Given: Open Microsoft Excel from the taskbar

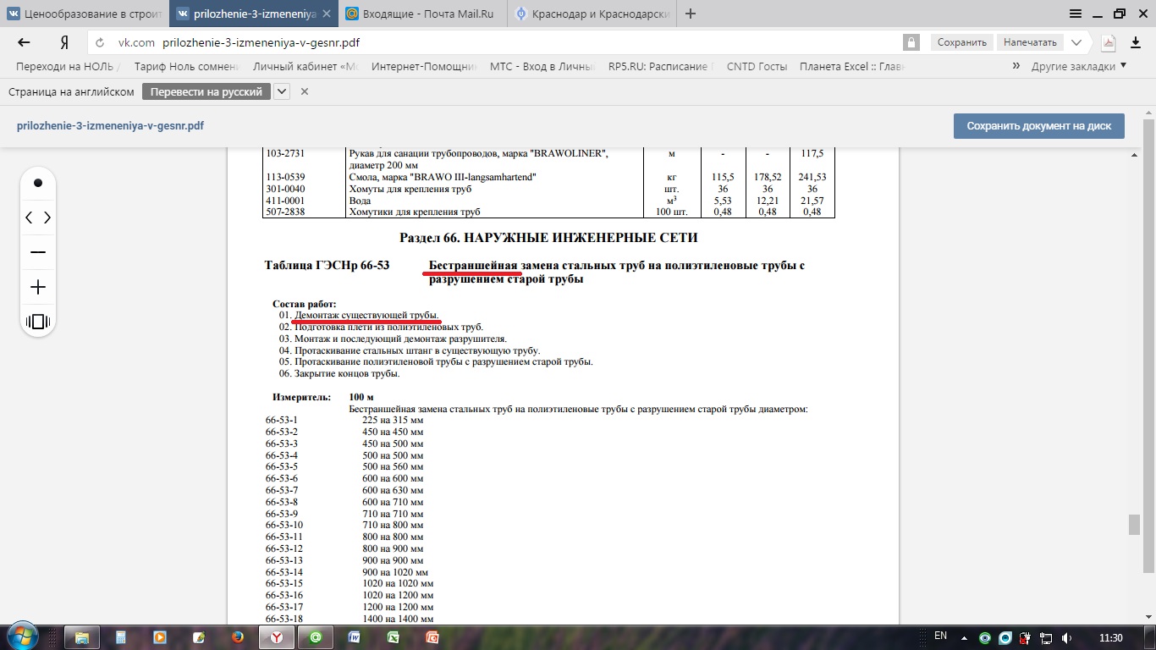Looking at the screenshot, I should pos(394,637).
